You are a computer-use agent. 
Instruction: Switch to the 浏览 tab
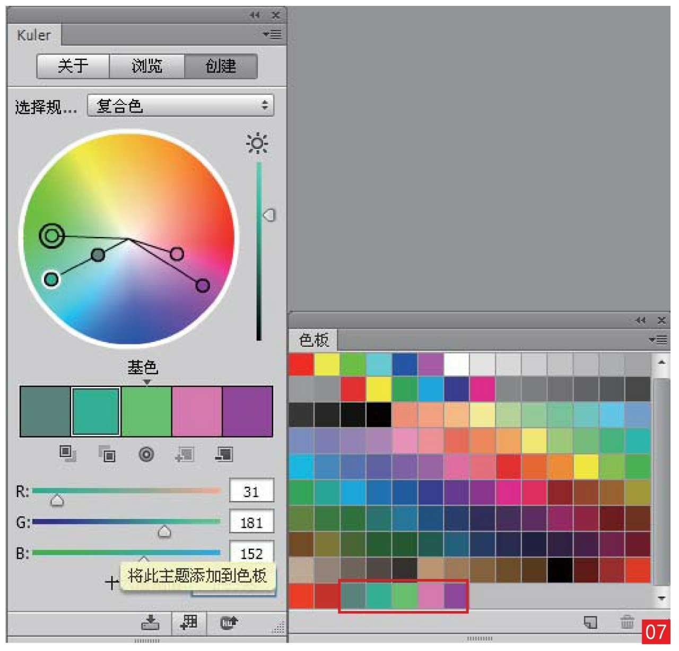[147, 66]
